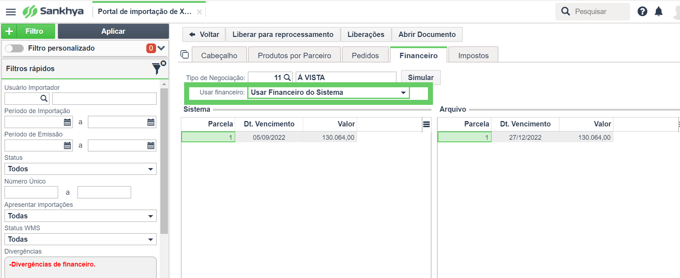The image size is (680, 278).
Task: Open calendar for Período de Emissão end date
Action: click(x=151, y=145)
